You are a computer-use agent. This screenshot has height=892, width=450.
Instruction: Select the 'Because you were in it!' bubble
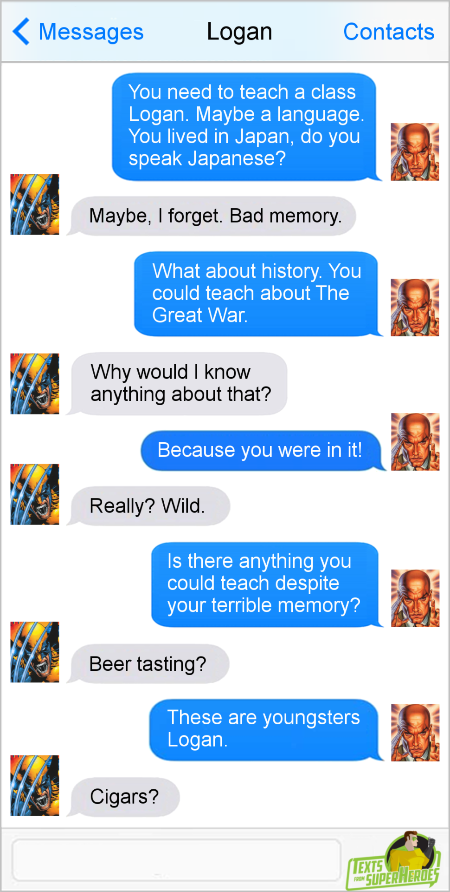(262, 451)
